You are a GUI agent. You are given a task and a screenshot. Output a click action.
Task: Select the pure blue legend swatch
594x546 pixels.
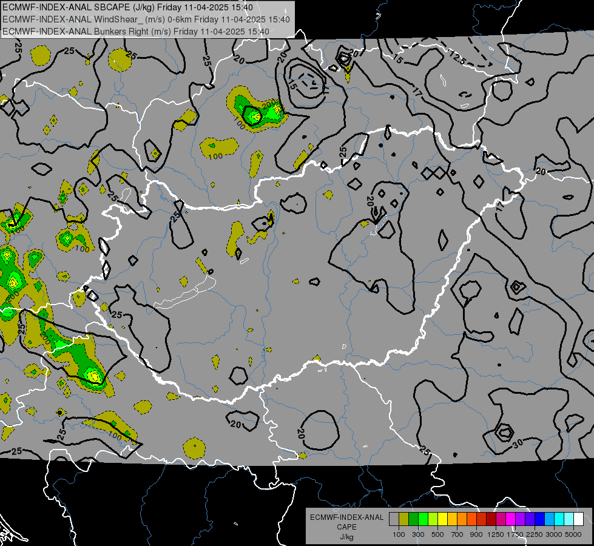(x=539, y=519)
